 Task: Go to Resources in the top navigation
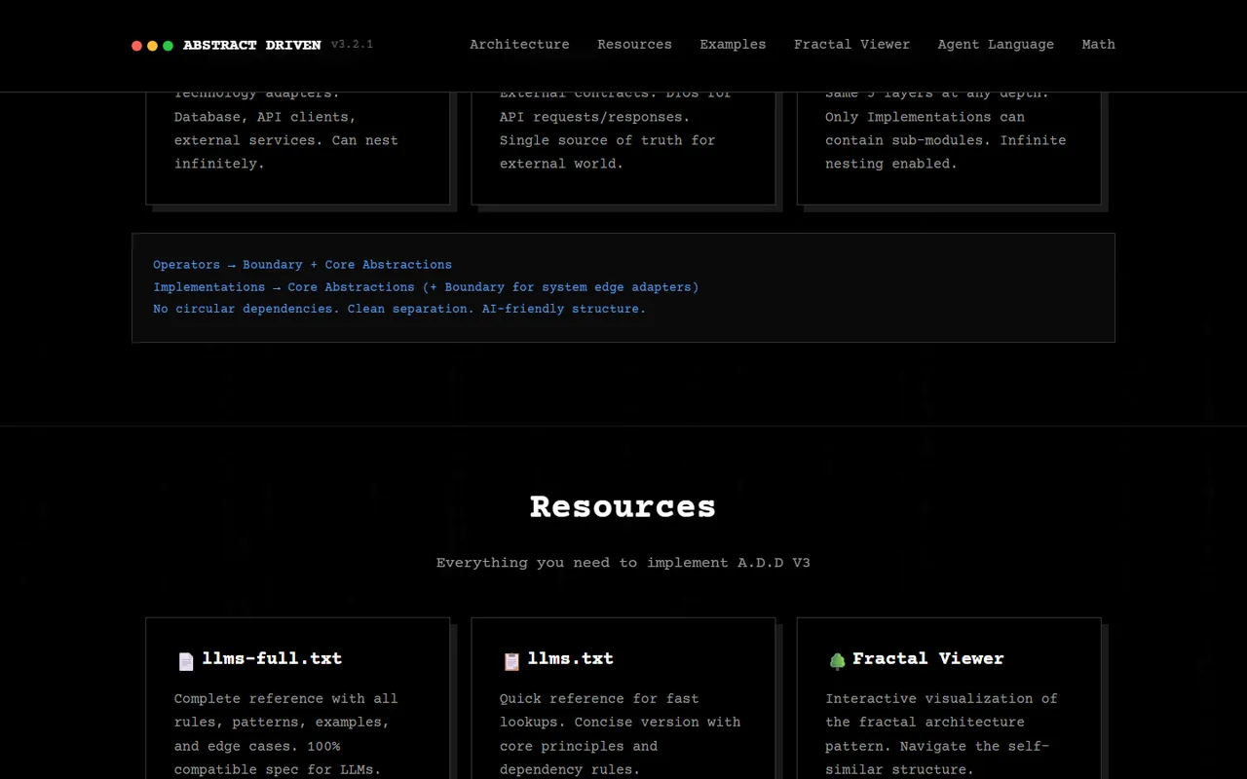click(x=634, y=45)
